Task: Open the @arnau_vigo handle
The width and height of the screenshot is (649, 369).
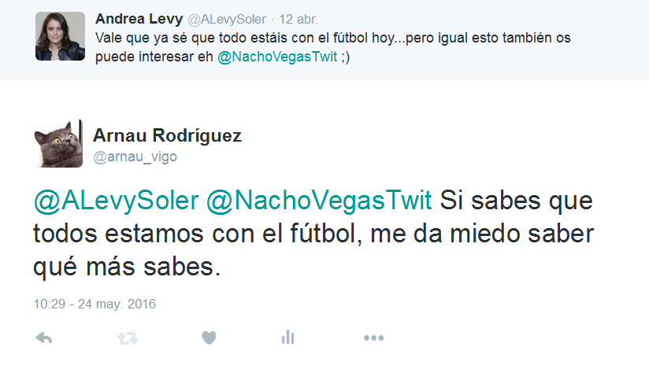Action: click(x=135, y=157)
